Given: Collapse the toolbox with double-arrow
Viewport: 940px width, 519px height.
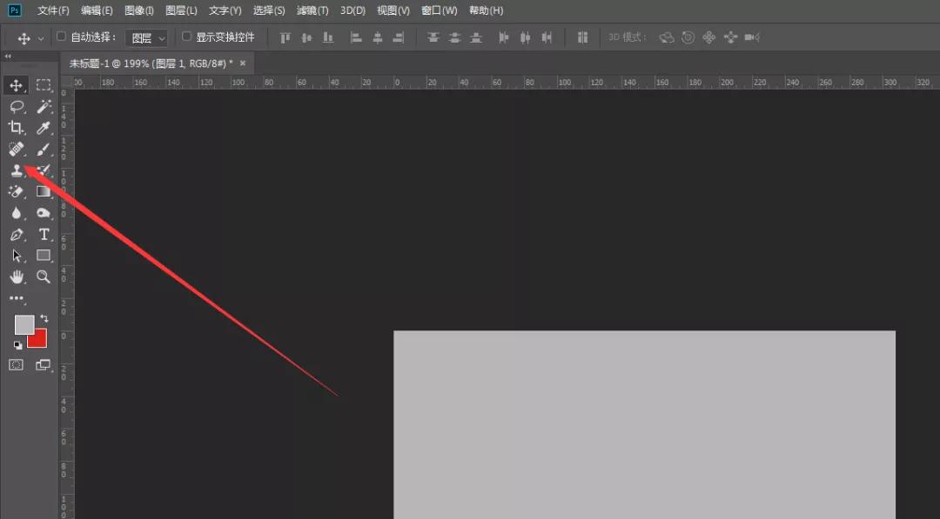Looking at the screenshot, I should (8, 56).
